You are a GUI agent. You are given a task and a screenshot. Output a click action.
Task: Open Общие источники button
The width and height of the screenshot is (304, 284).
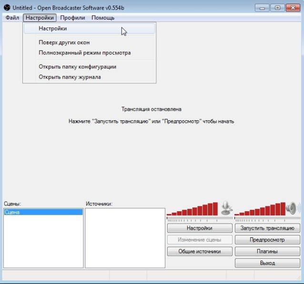coord(199,251)
